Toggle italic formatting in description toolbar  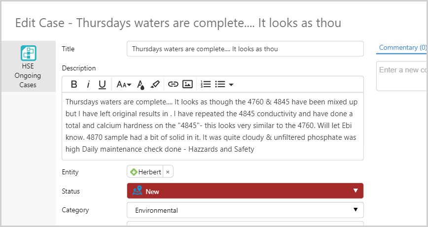coord(88,84)
